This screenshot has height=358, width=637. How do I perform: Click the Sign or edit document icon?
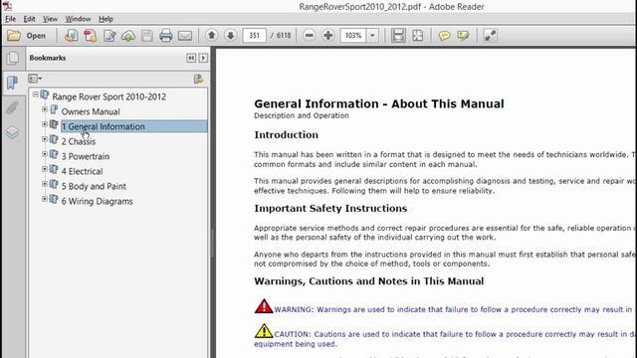point(109,36)
